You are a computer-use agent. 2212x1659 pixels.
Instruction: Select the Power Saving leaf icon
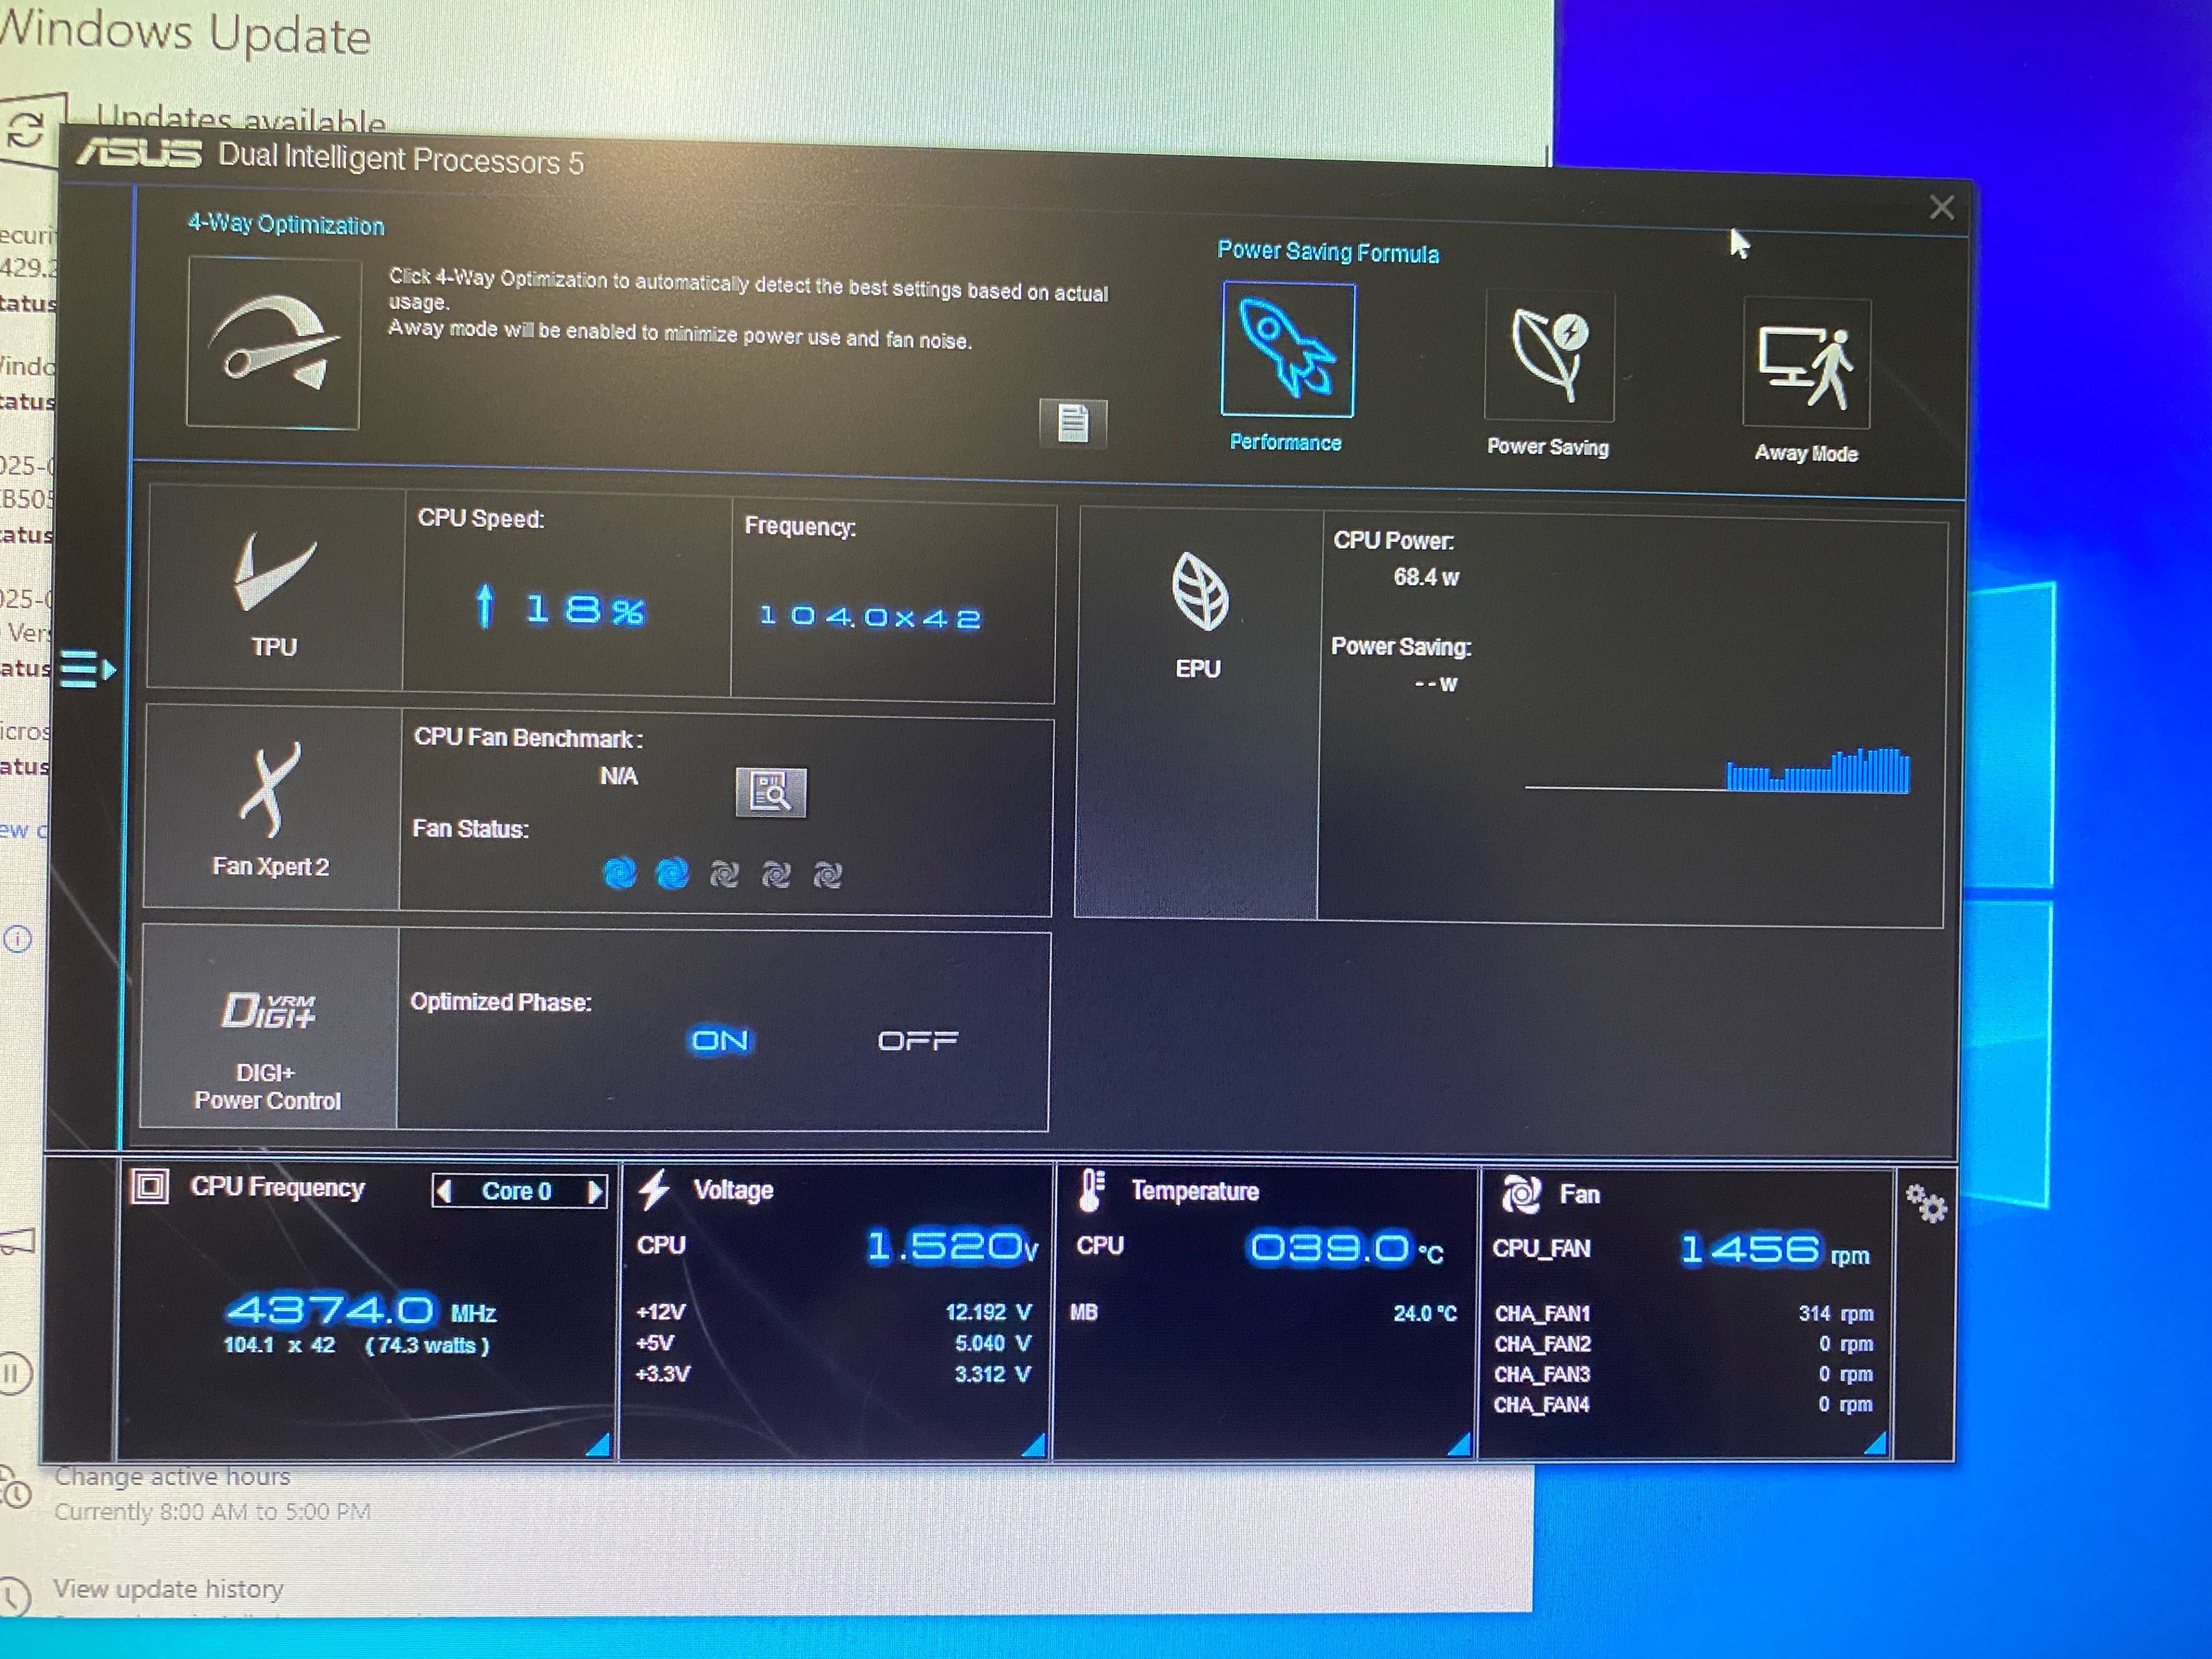point(1548,356)
